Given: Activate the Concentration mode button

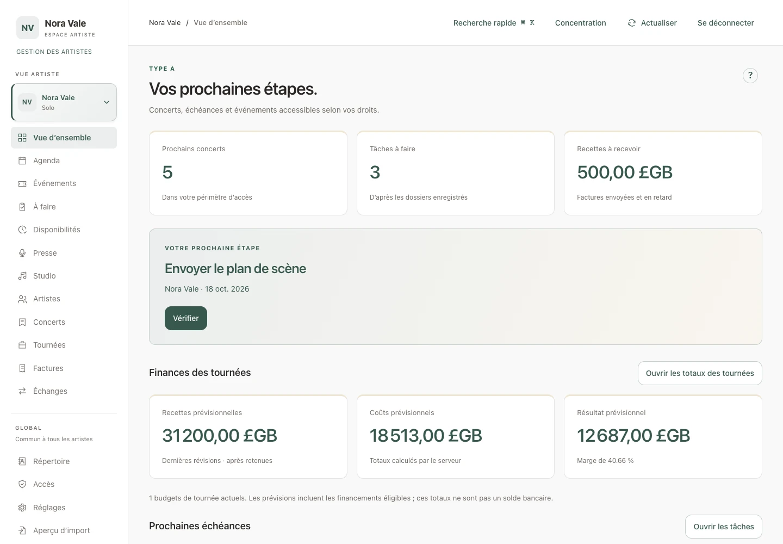Looking at the screenshot, I should click(581, 23).
